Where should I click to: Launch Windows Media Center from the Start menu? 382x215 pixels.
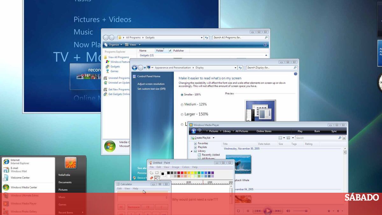(x=24, y=187)
